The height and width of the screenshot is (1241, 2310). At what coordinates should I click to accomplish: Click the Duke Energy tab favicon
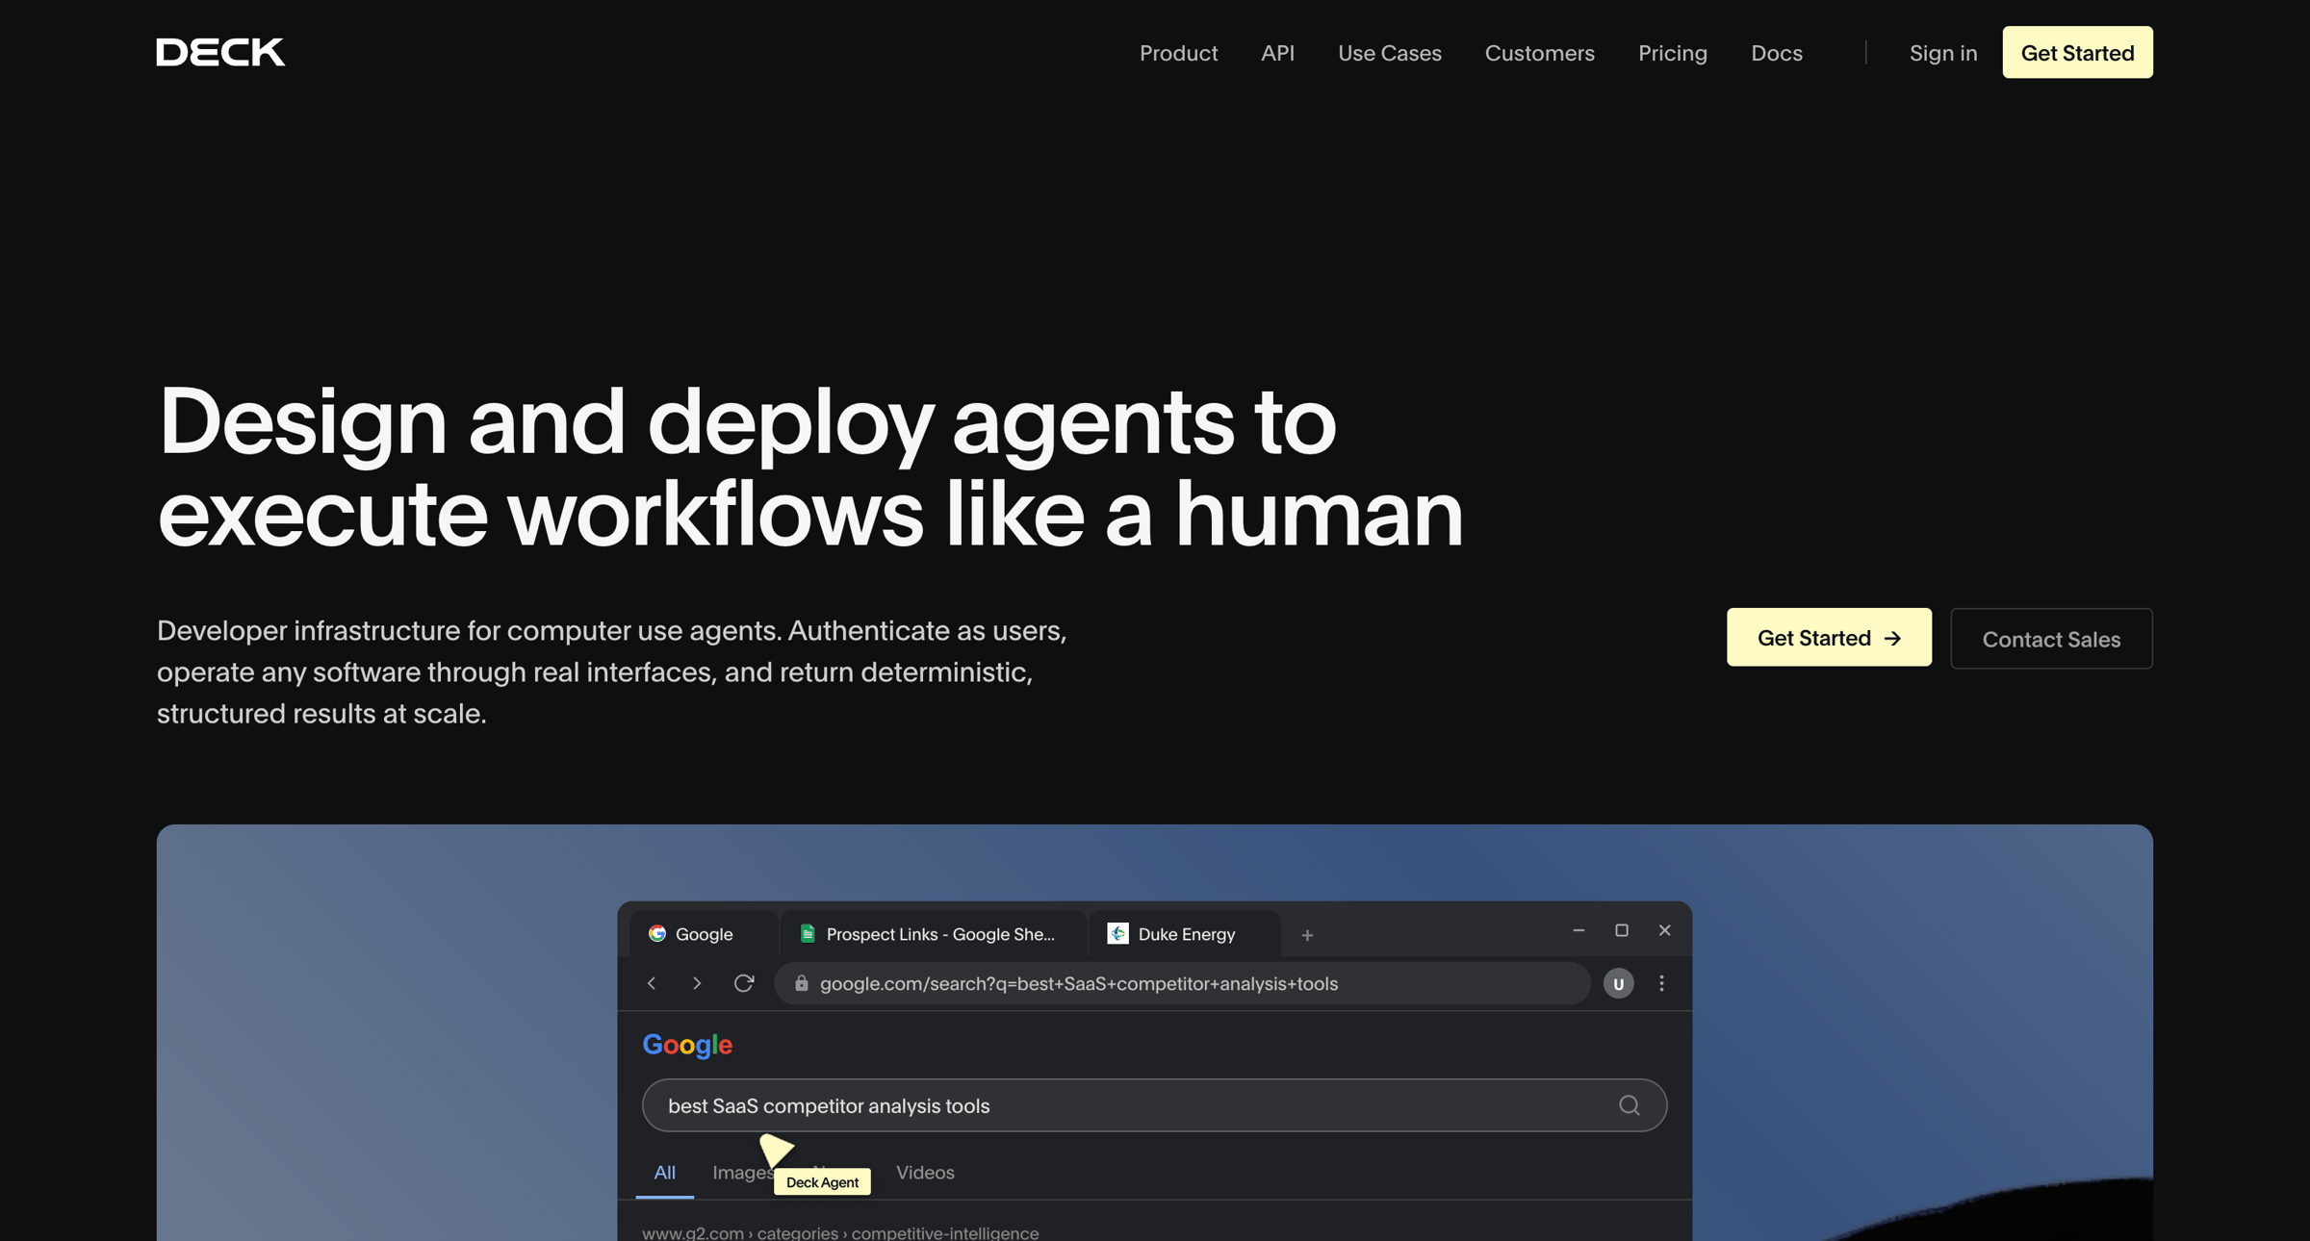pyautogui.click(x=1117, y=933)
